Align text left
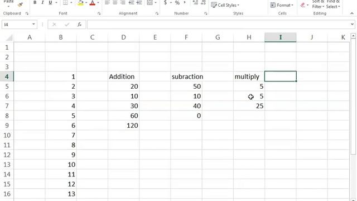The image size is (357, 201). (107, 3)
